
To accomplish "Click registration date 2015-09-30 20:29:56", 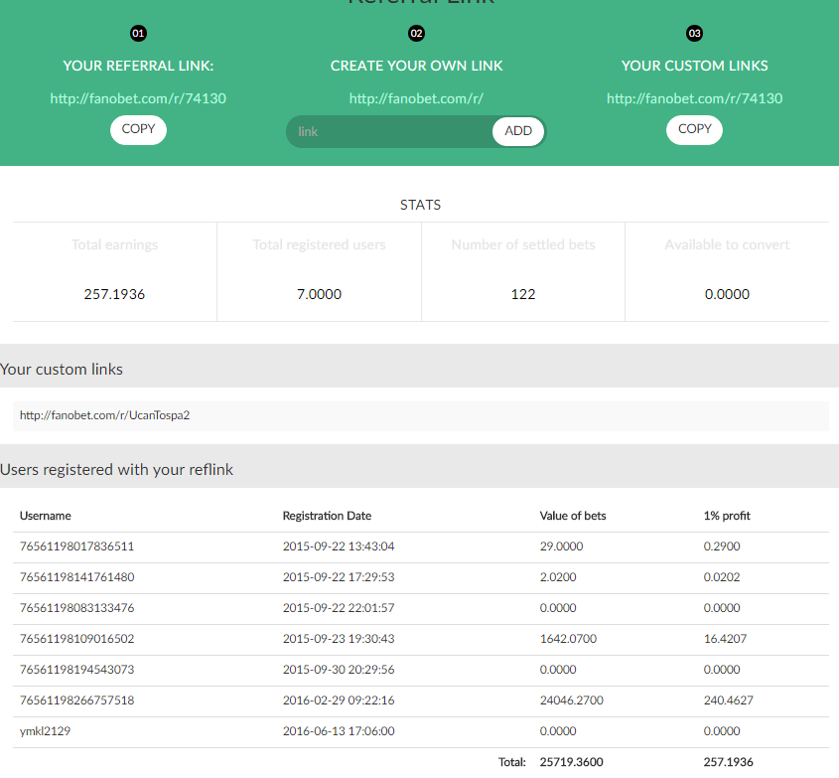I will (x=339, y=670).
